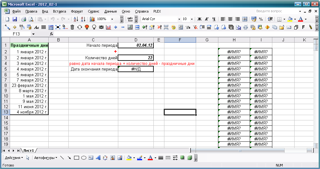Expand the formatting toolbar font color dropdown arrow
320x169 pixels.
tap(306, 19)
